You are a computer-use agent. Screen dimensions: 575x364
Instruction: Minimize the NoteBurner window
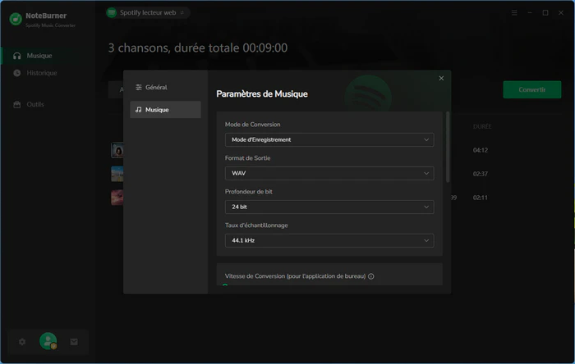click(x=530, y=13)
